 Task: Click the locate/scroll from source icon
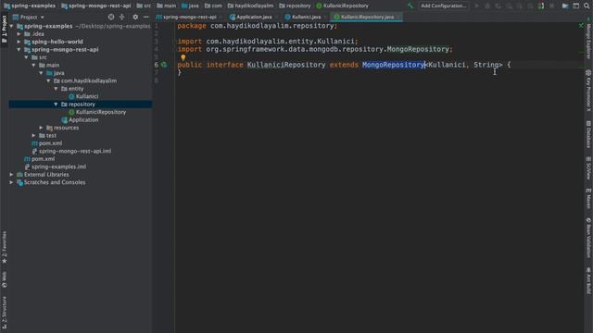pyautogui.click(x=111, y=17)
